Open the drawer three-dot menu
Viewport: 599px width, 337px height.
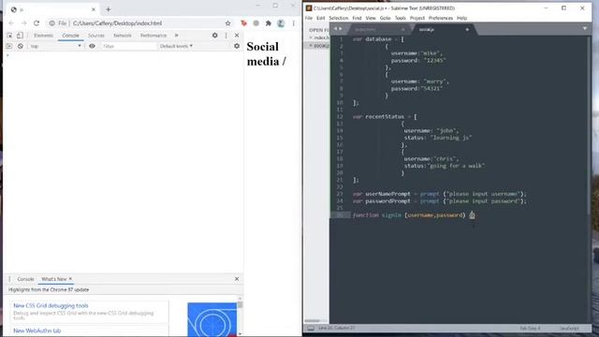tap(9, 279)
